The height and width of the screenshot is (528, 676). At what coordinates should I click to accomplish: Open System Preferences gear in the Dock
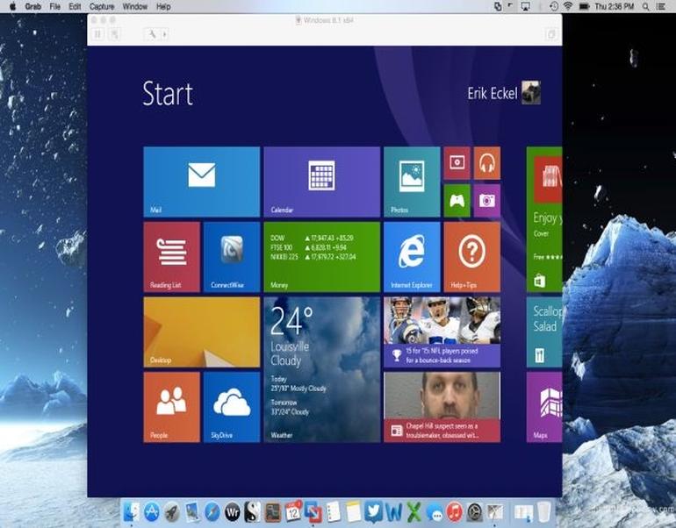[475, 512]
